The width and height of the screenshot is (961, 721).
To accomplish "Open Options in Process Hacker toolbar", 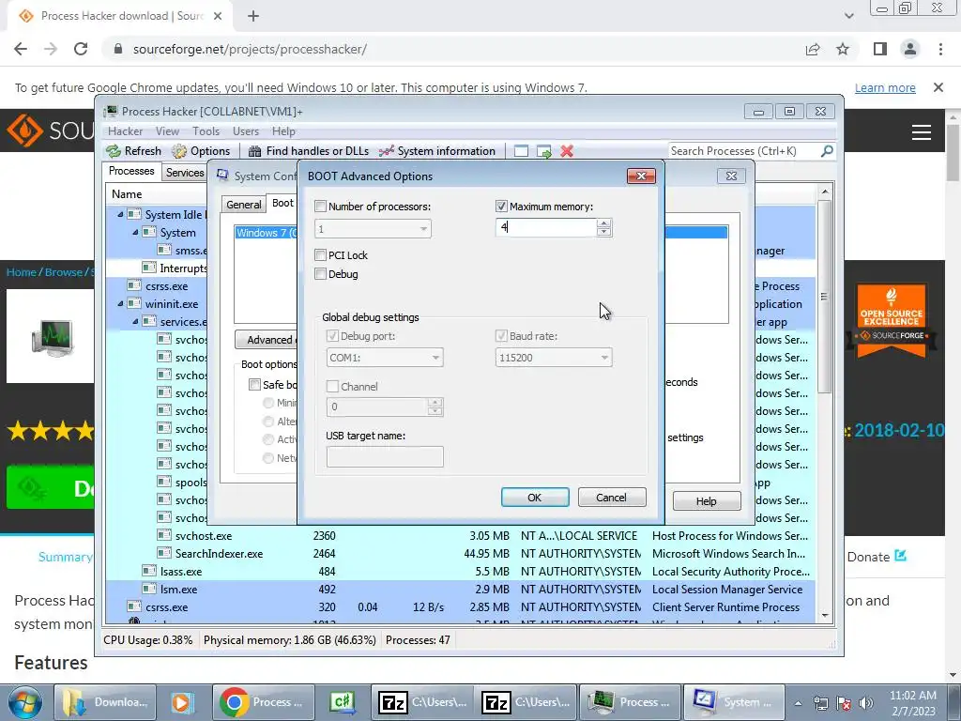I will pos(201,151).
